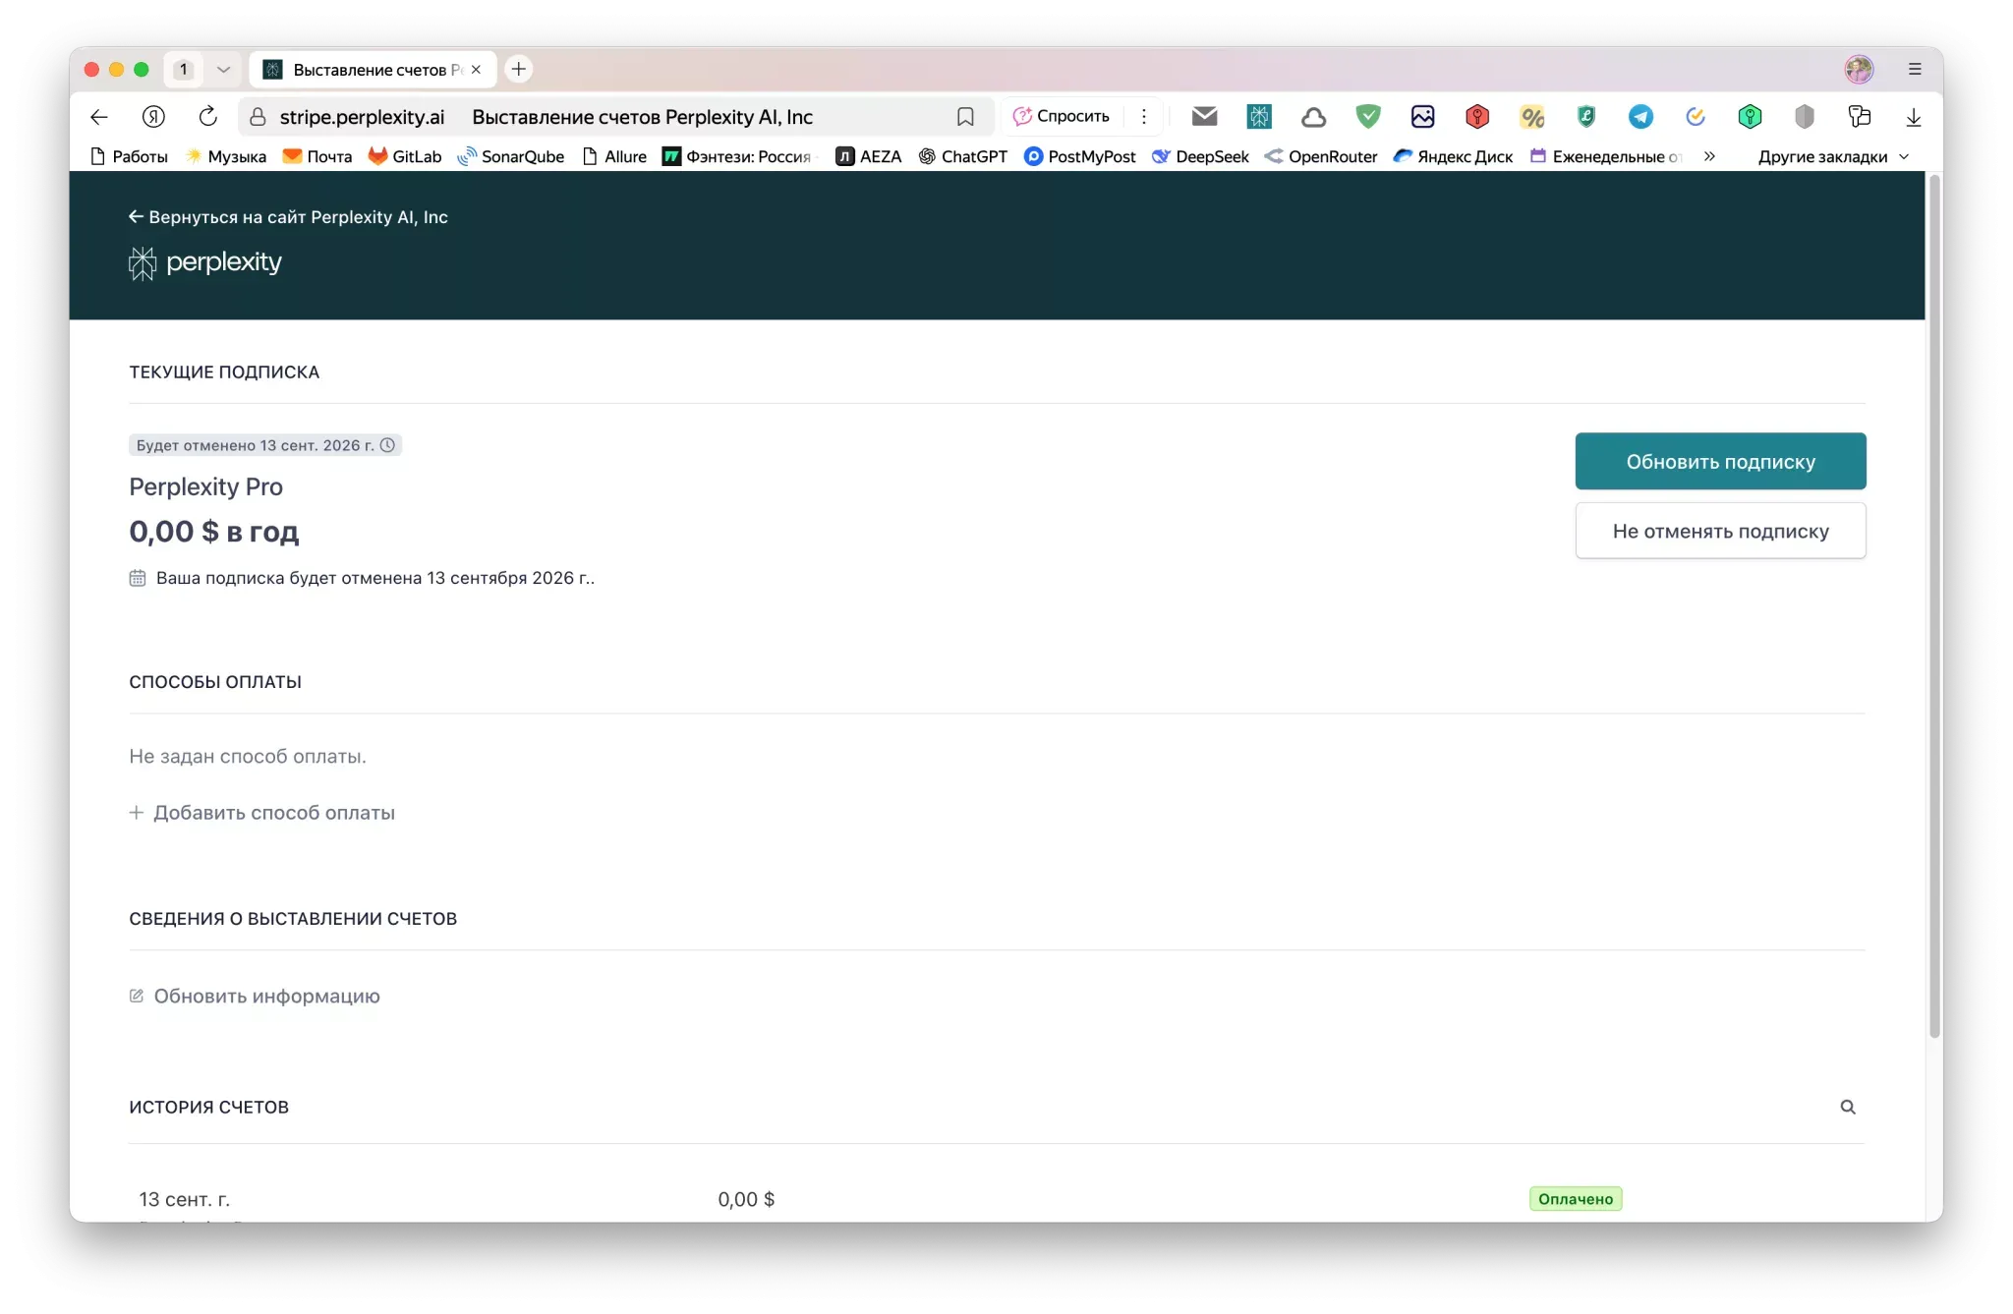2013x1314 pixels.
Task: Open the Почта bookmark
Action: coord(317,156)
